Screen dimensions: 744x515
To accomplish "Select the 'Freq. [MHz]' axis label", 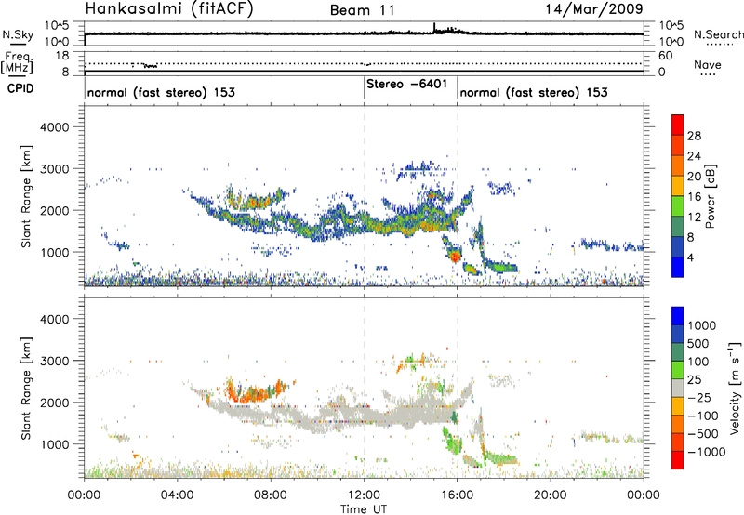I will [x=18, y=62].
